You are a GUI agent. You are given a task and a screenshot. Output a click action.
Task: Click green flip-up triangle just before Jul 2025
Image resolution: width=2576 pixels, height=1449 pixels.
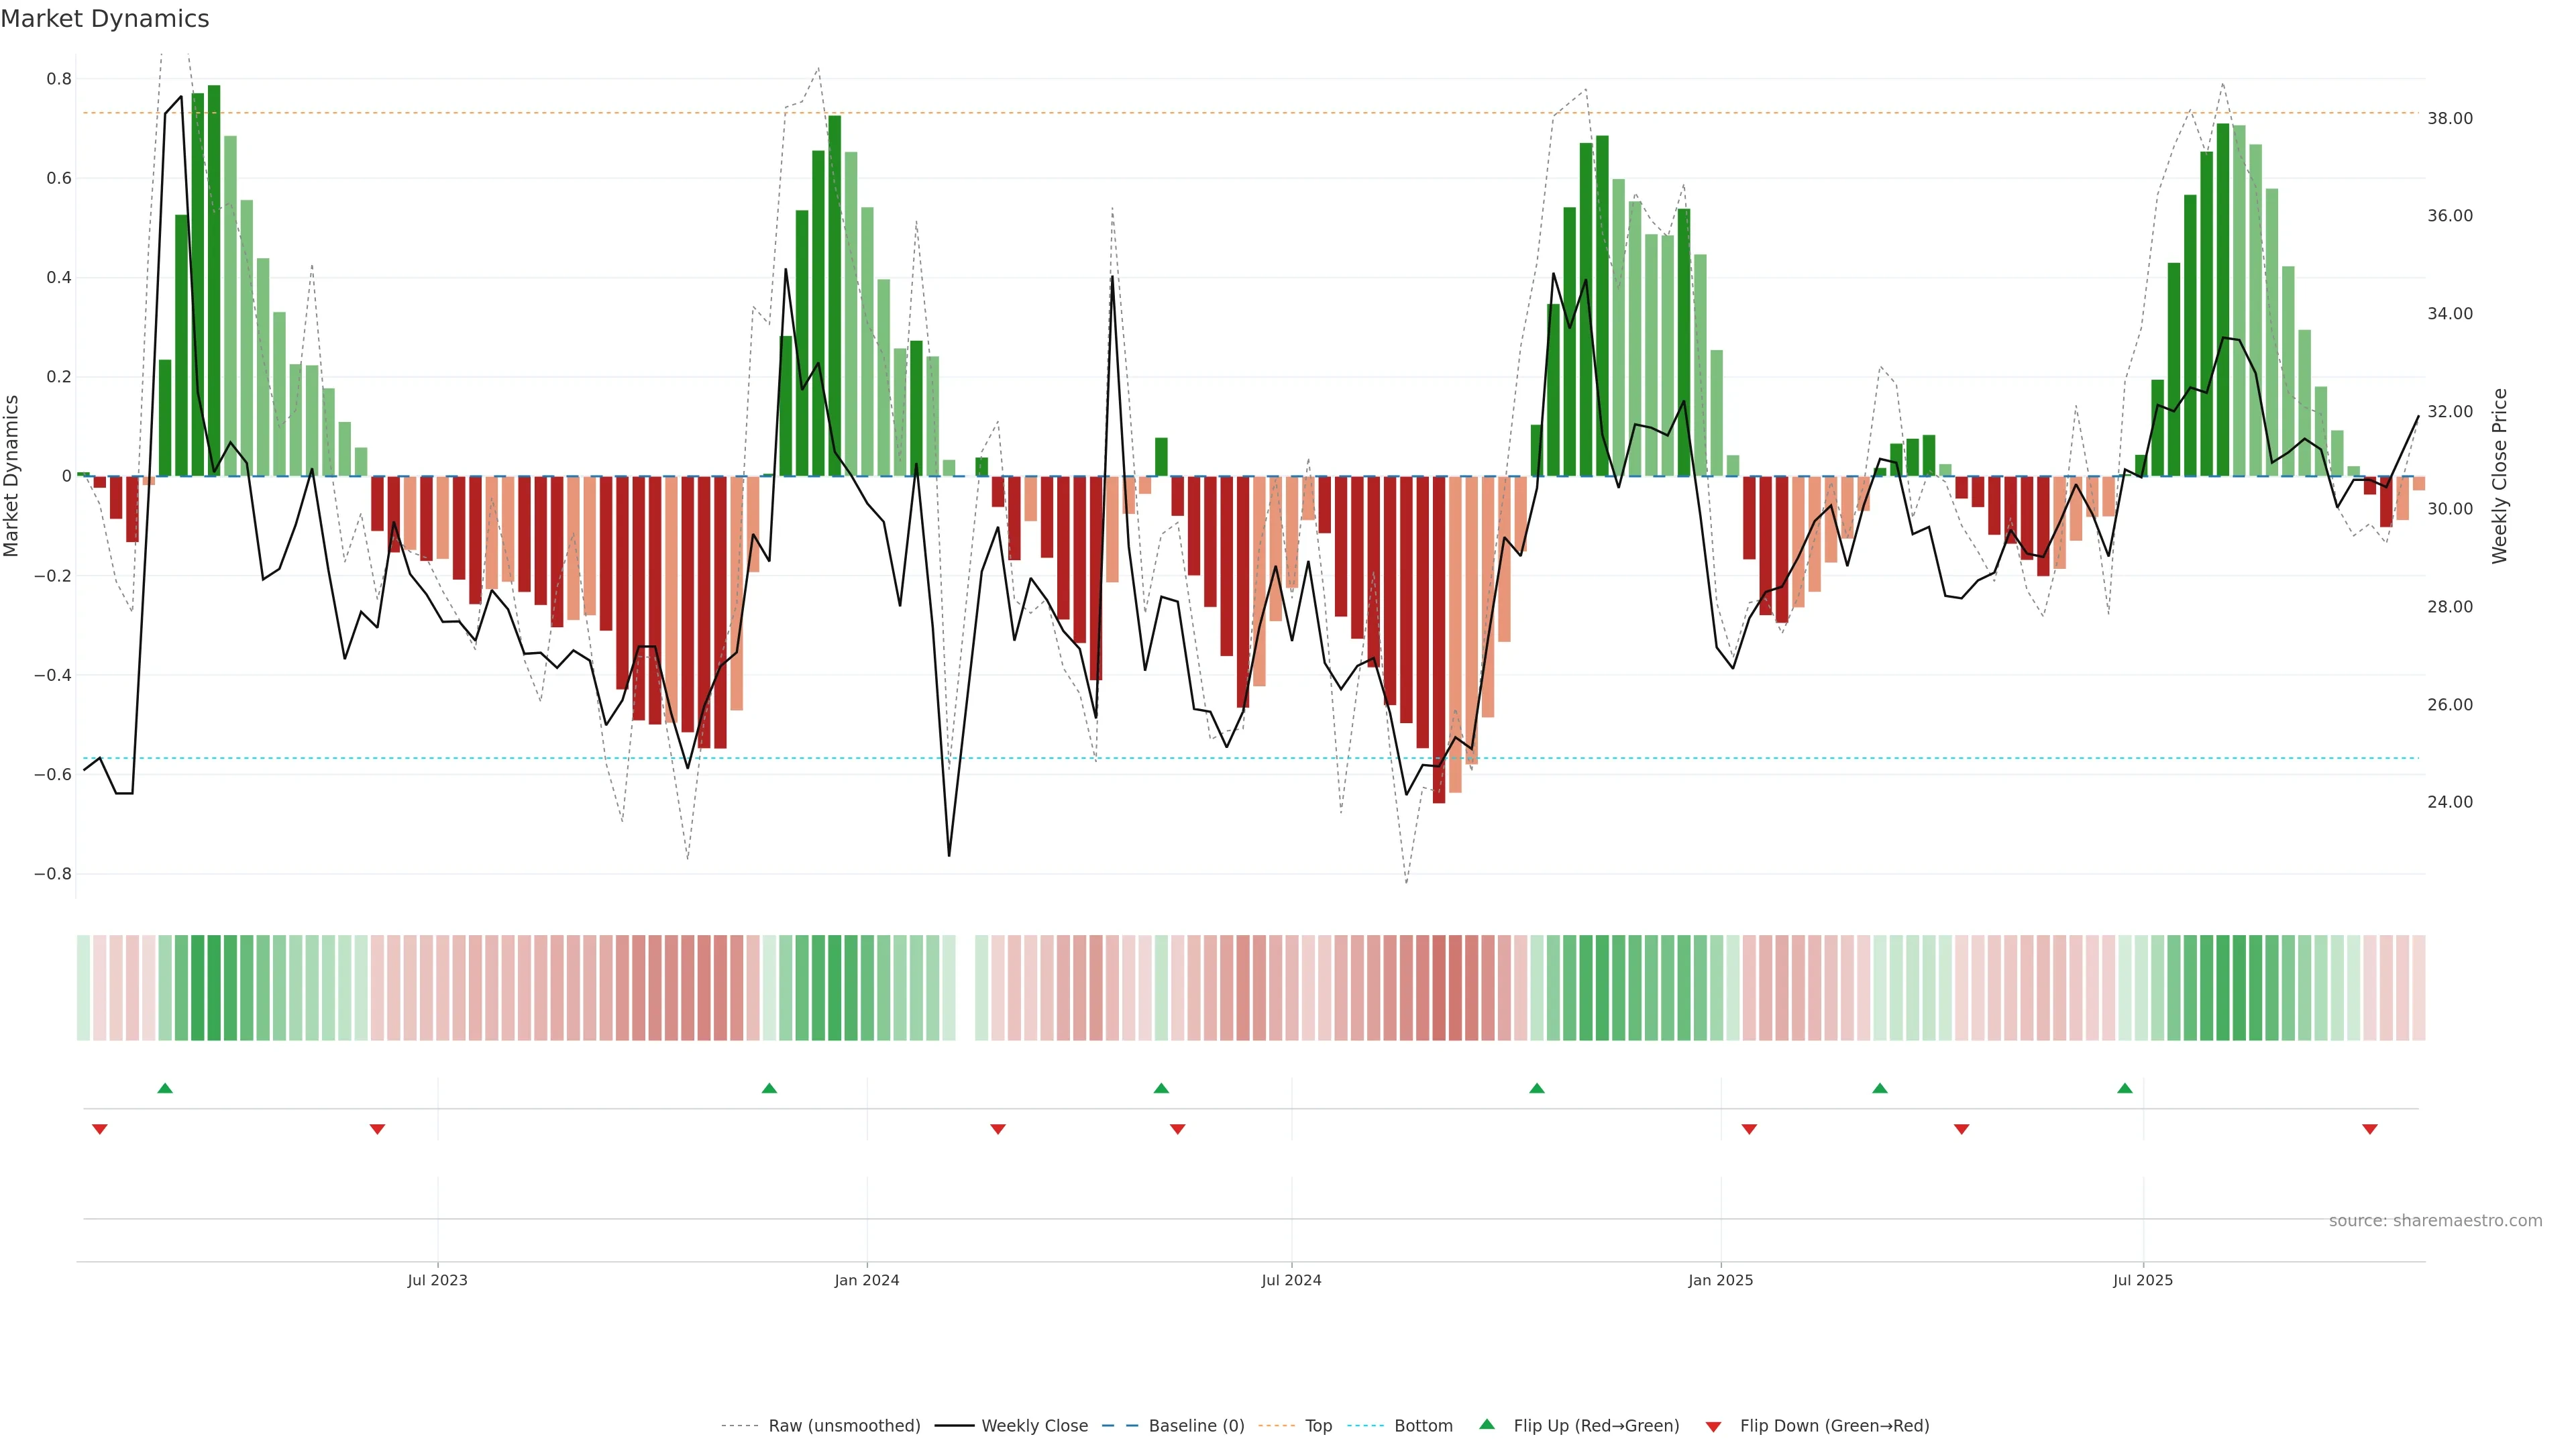2124,1088
